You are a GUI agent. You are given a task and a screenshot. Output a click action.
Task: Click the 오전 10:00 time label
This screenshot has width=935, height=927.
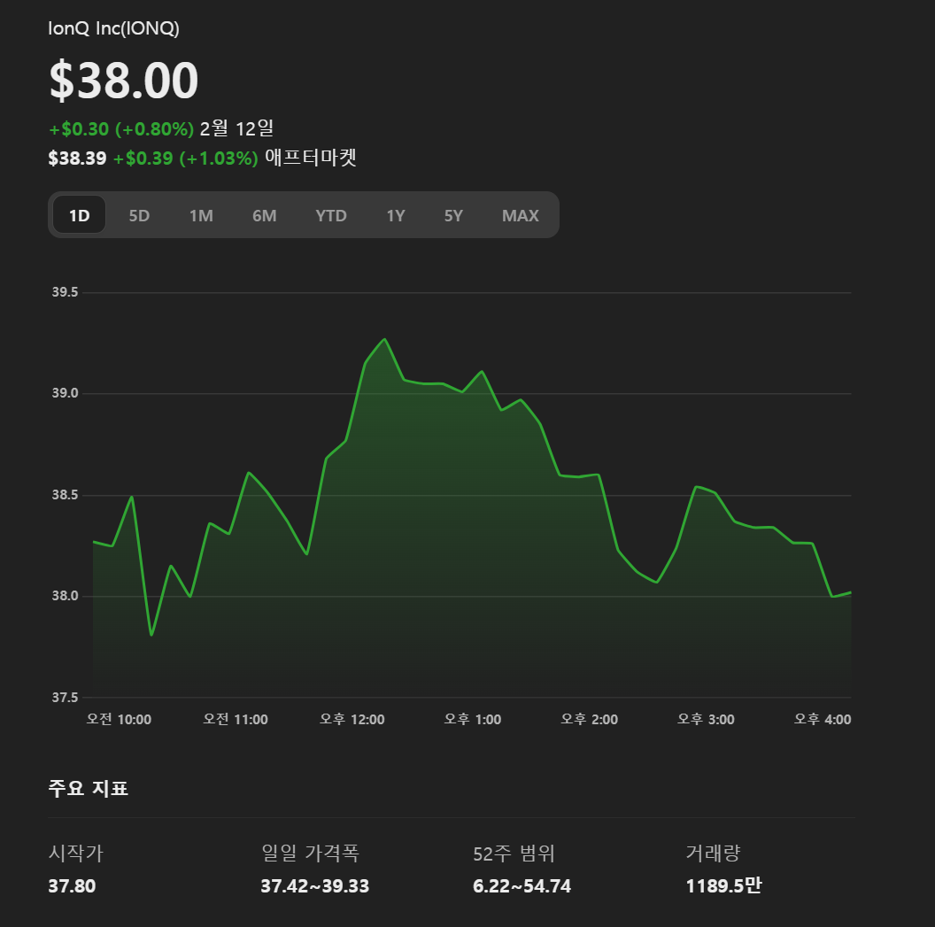(119, 720)
